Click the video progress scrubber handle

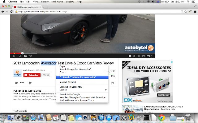22,53
